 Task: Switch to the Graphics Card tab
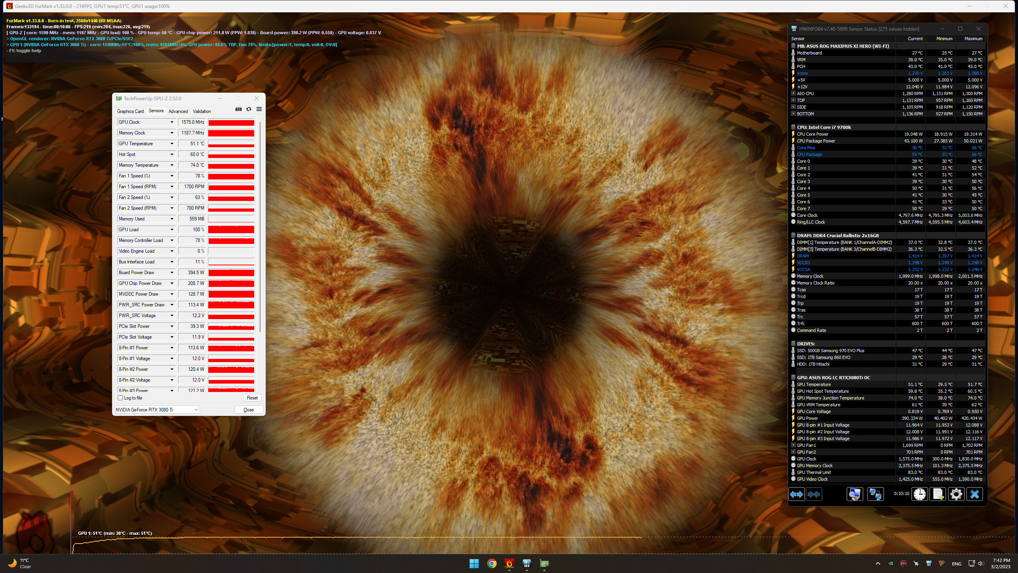tap(130, 111)
